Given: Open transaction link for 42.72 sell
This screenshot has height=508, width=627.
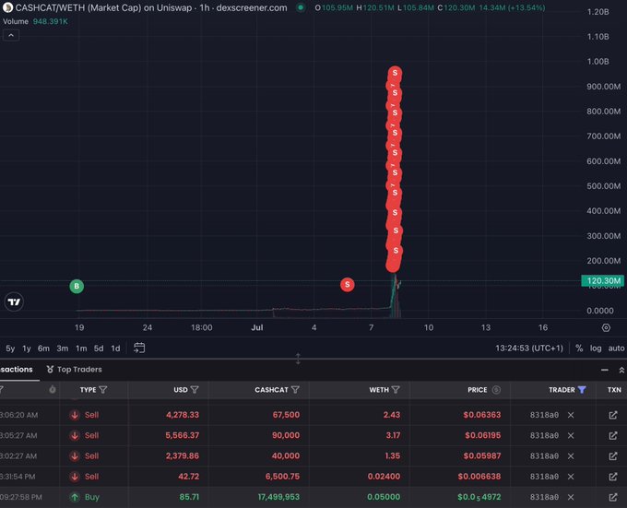Looking at the screenshot, I should pyautogui.click(x=613, y=477).
